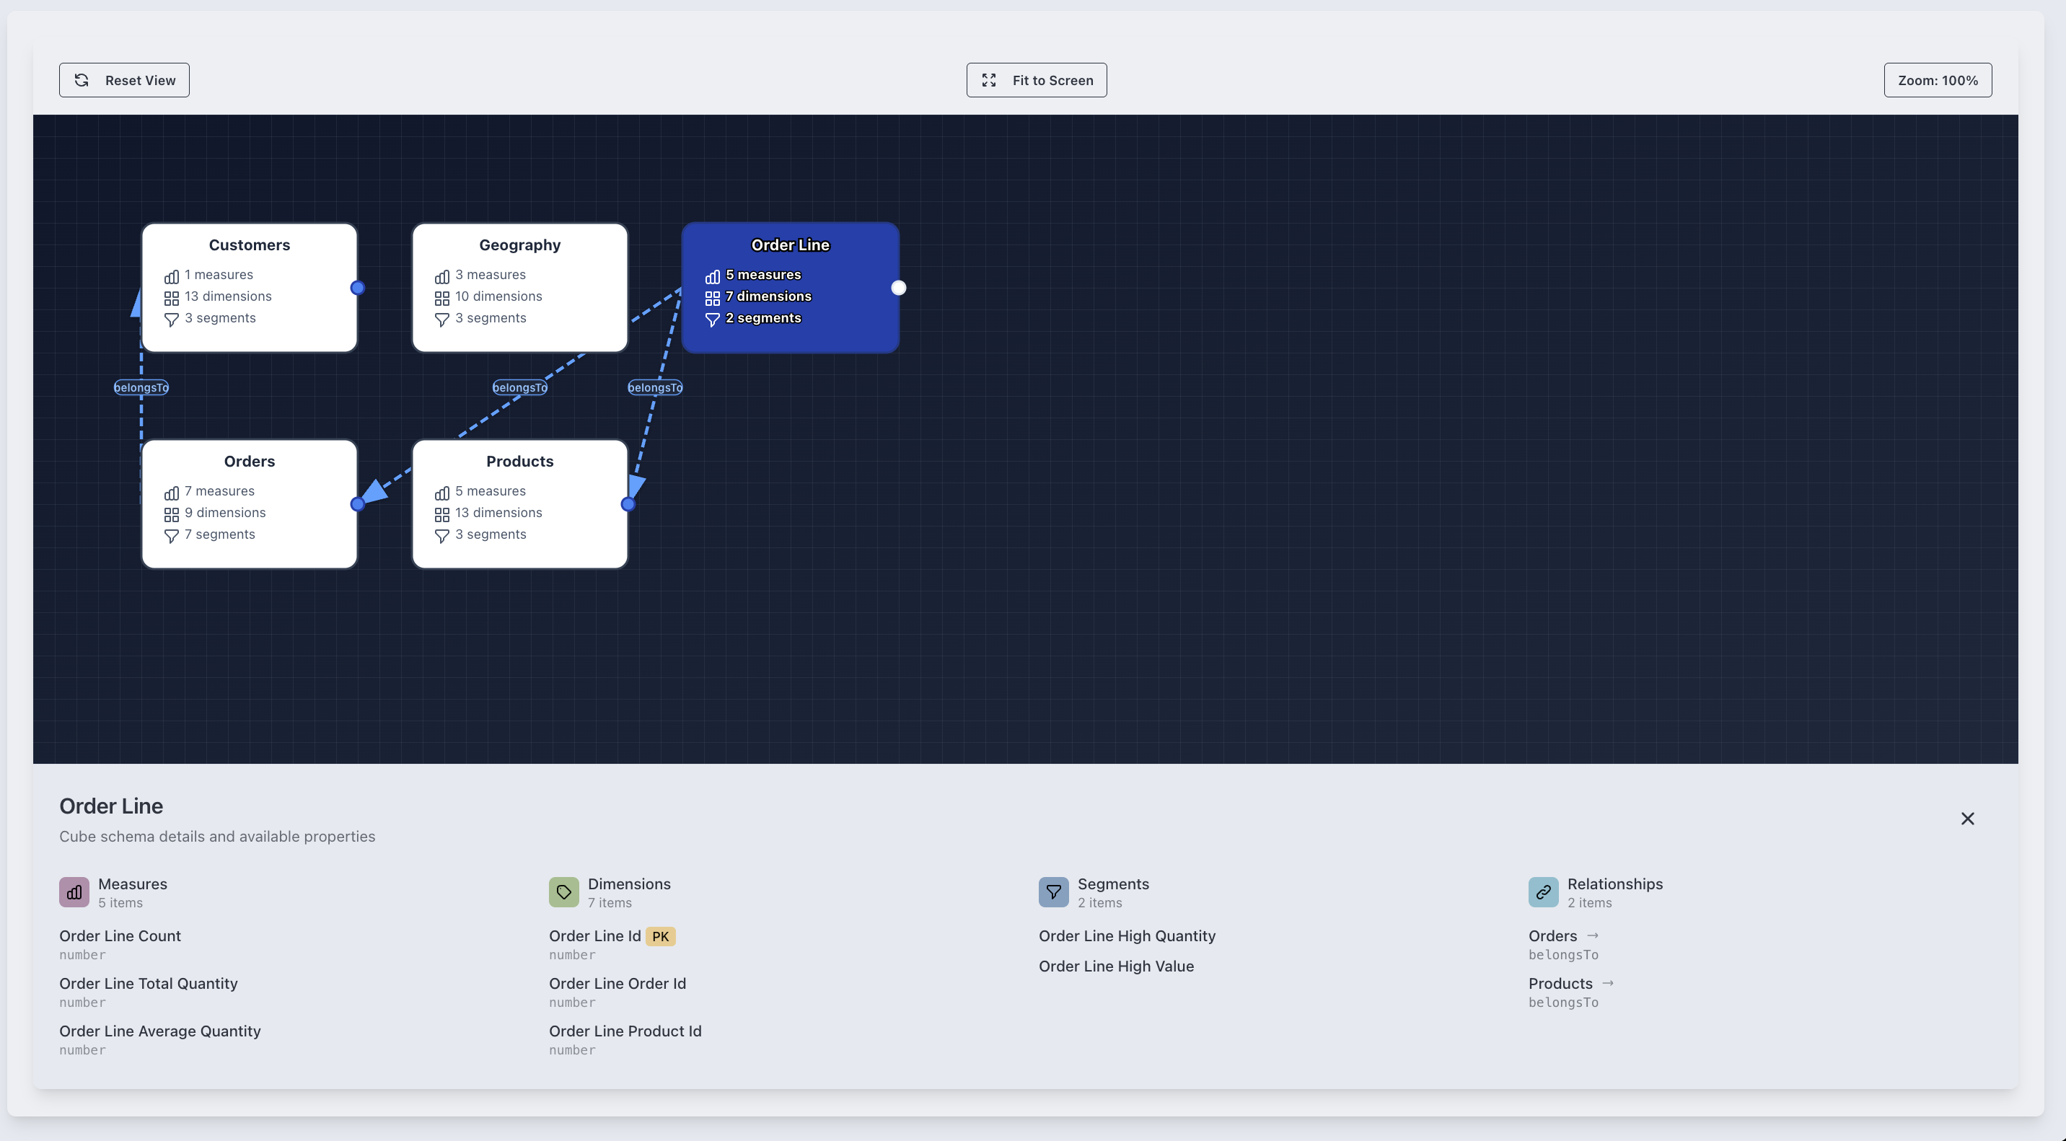Click the Order Line segments funnel icon
This screenshot has height=1141, width=2066.
(x=712, y=320)
